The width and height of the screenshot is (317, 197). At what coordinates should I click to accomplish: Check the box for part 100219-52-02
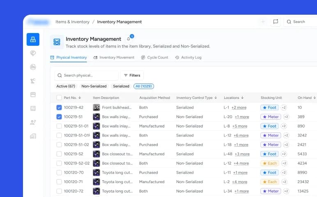pyautogui.click(x=59, y=163)
